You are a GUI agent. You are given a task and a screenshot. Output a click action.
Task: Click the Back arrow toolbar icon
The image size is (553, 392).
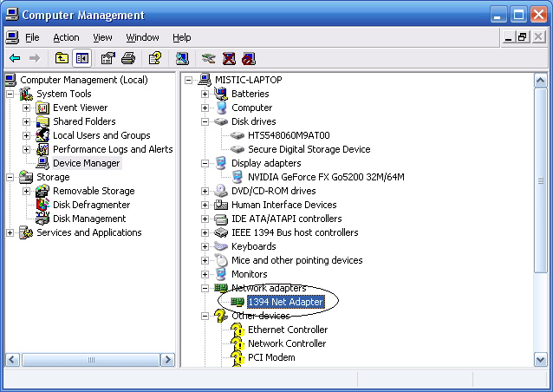15,58
